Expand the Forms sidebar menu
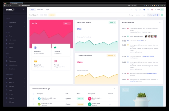 coord(15,57)
